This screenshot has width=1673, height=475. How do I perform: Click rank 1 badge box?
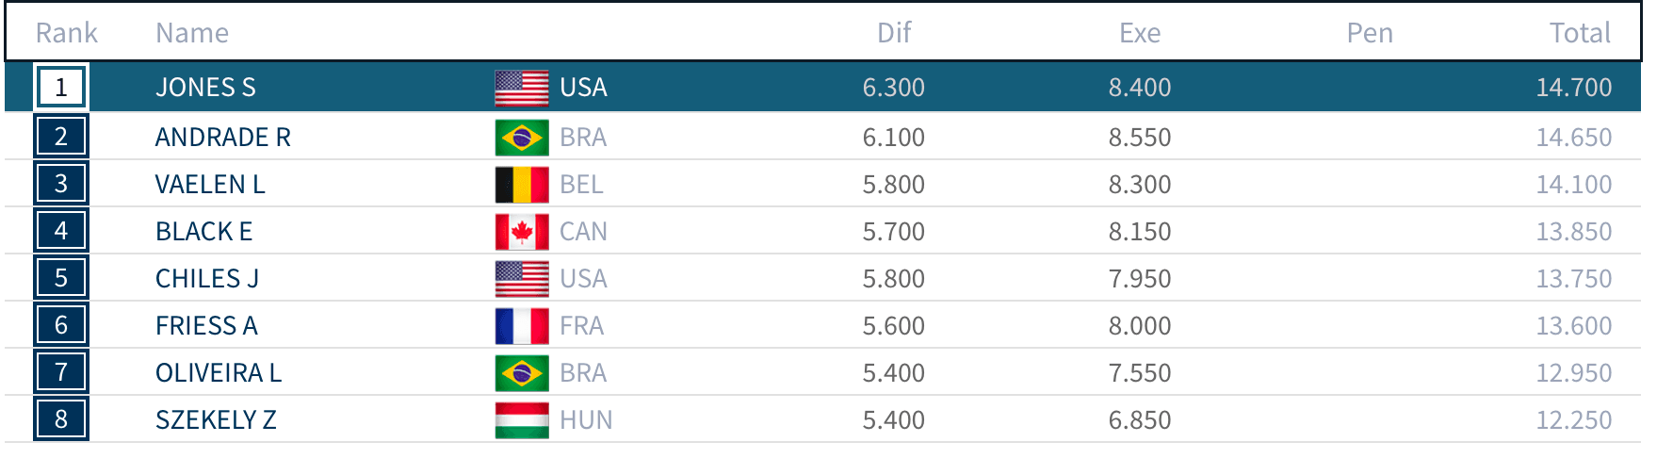(61, 88)
